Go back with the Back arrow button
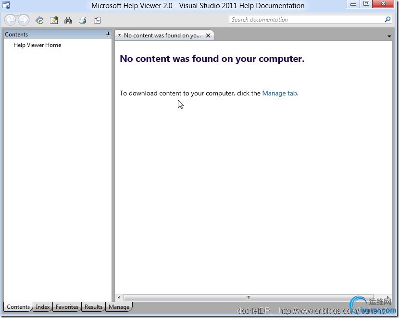Viewport: 399px width, 318px height. click(10, 20)
